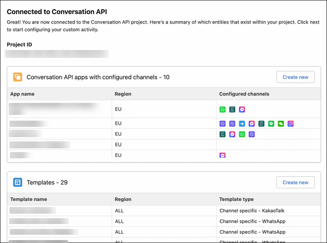The height and width of the screenshot is (243, 327).
Task: Click the blurred Project ID value
Action: tap(58, 54)
